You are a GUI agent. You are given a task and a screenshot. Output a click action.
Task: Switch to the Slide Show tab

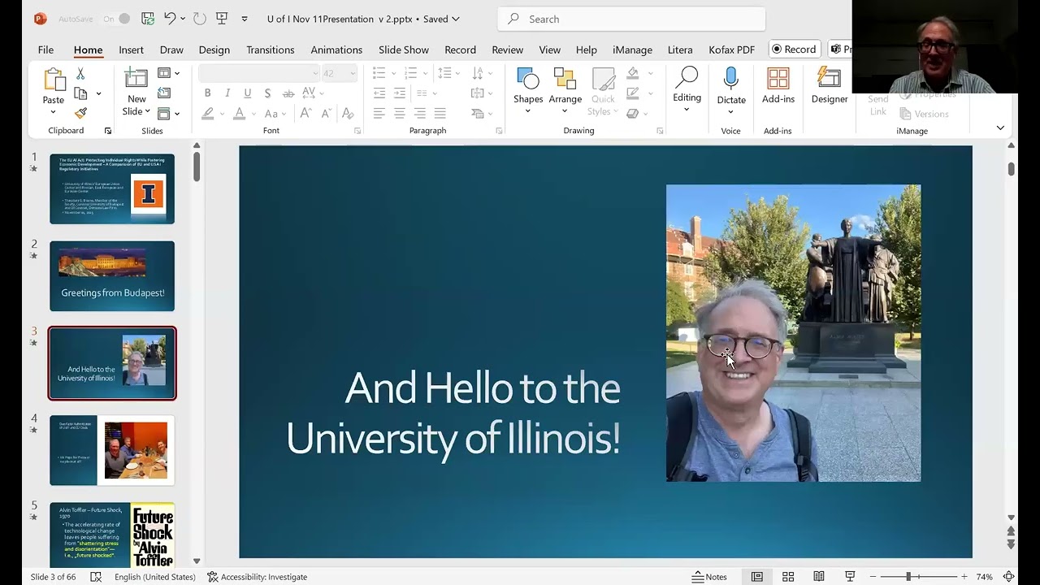(x=403, y=50)
